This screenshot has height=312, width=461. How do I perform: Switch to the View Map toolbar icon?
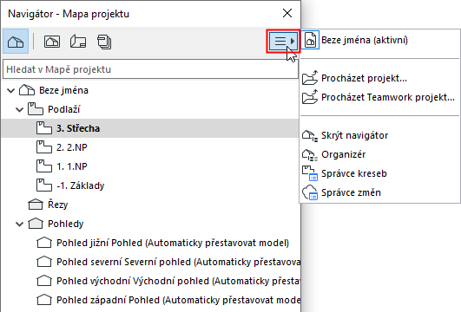52,42
